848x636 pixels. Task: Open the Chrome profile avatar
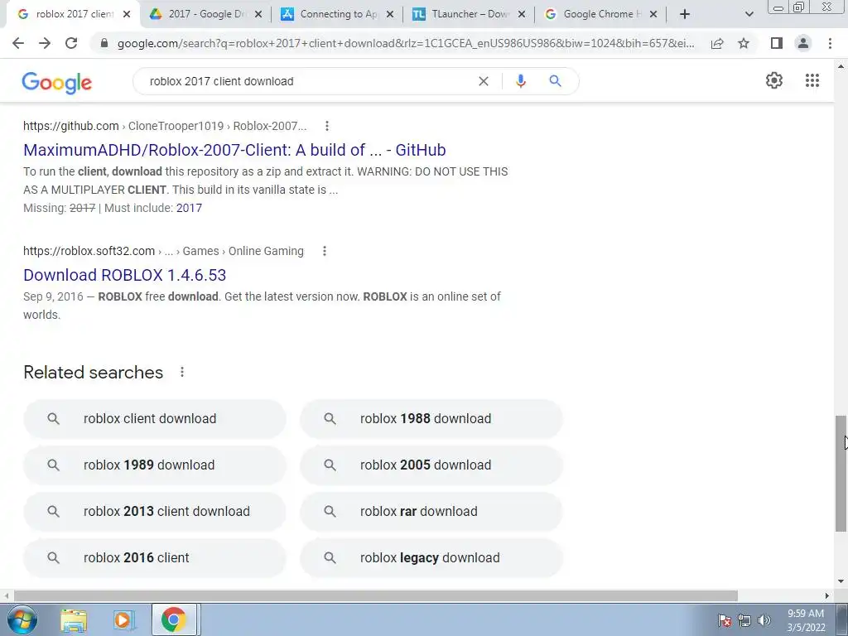[803, 43]
